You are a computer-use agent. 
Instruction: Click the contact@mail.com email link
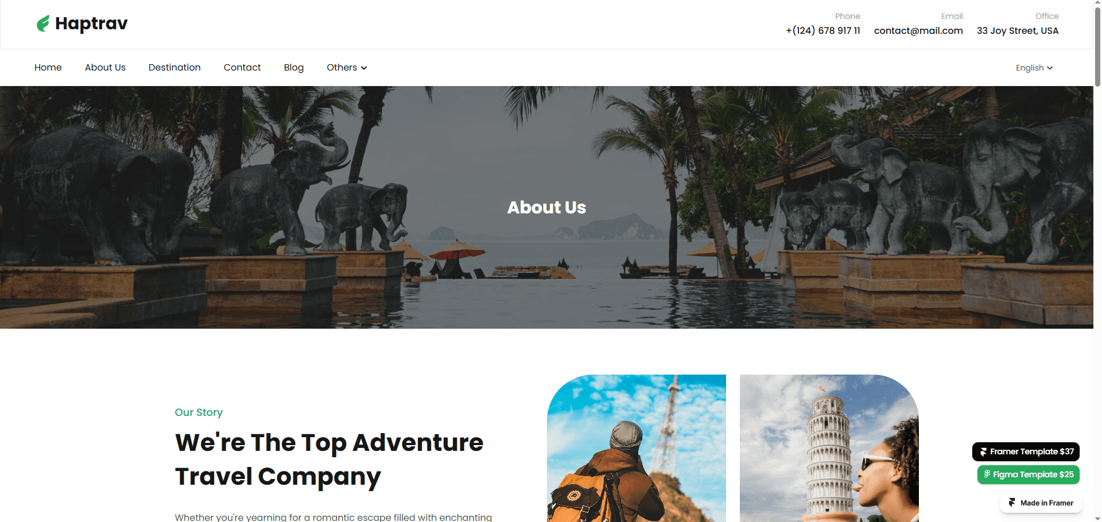pos(918,30)
